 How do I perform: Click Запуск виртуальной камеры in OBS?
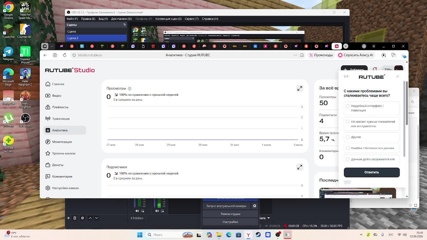coord(226,206)
